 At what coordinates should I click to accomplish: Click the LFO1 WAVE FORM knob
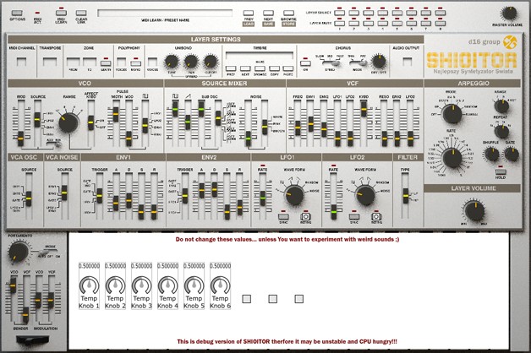[x=294, y=195]
